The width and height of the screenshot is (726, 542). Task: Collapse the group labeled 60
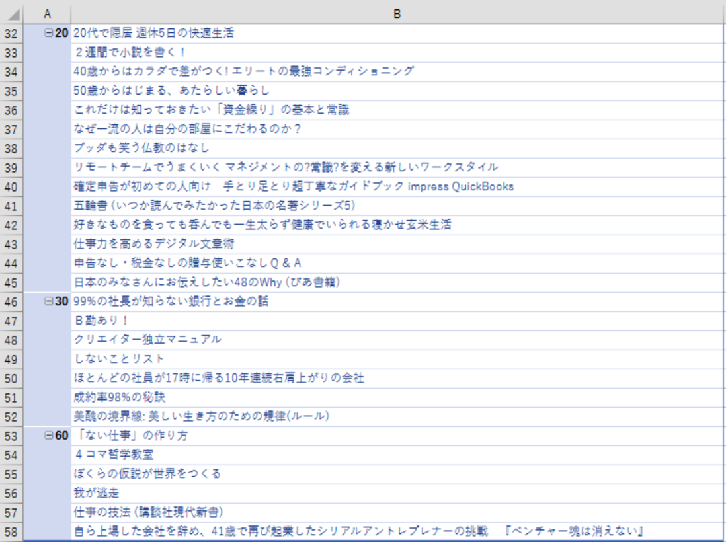[49, 436]
